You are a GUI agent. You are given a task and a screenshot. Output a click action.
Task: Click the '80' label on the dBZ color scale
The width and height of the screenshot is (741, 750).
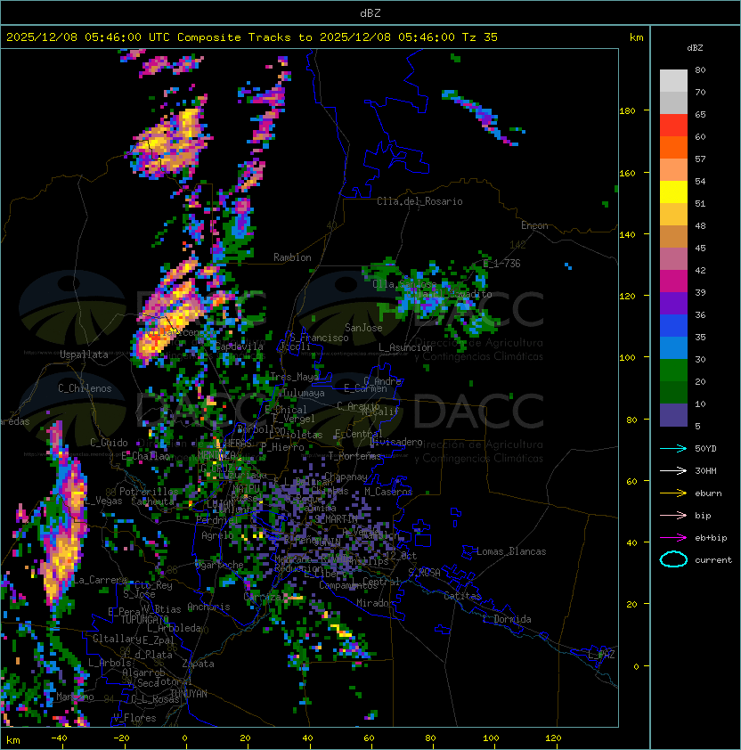(x=700, y=69)
